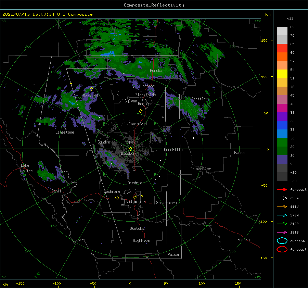Click the Vulcan label
Screen dimensions: 308x288
click(x=174, y=254)
